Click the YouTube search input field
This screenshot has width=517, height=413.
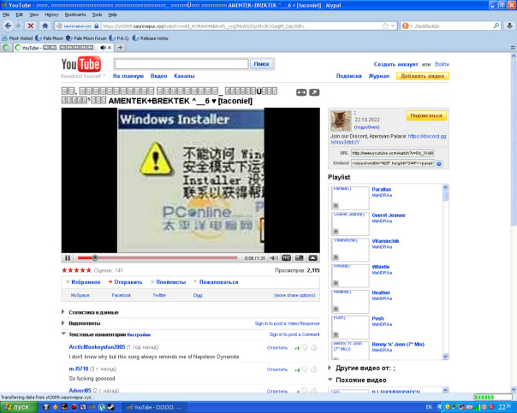point(181,64)
